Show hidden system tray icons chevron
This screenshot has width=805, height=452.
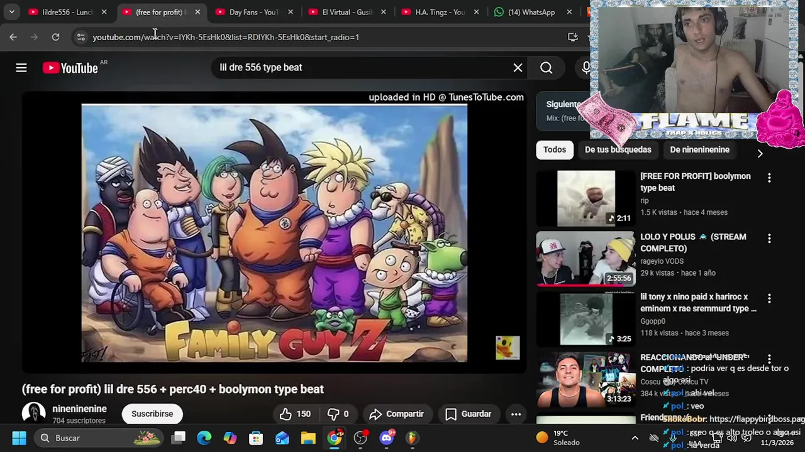coord(635,438)
